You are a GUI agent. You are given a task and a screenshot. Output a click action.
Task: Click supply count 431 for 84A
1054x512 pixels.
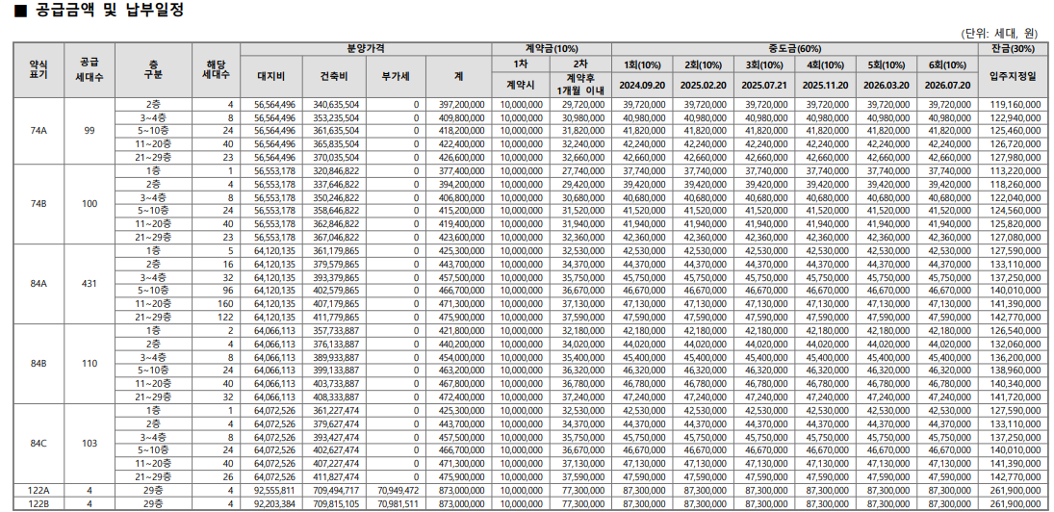click(90, 284)
